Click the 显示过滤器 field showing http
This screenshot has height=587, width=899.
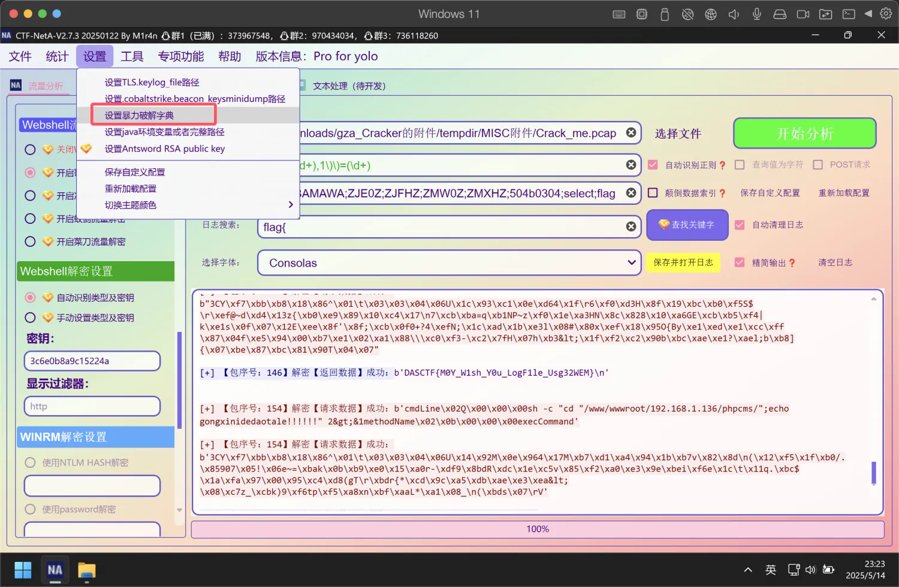coord(92,406)
